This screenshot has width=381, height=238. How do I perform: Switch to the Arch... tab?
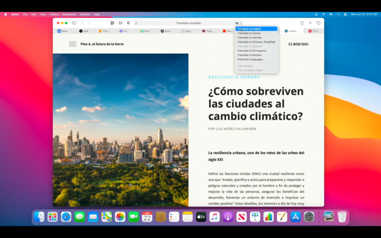tap(165, 31)
